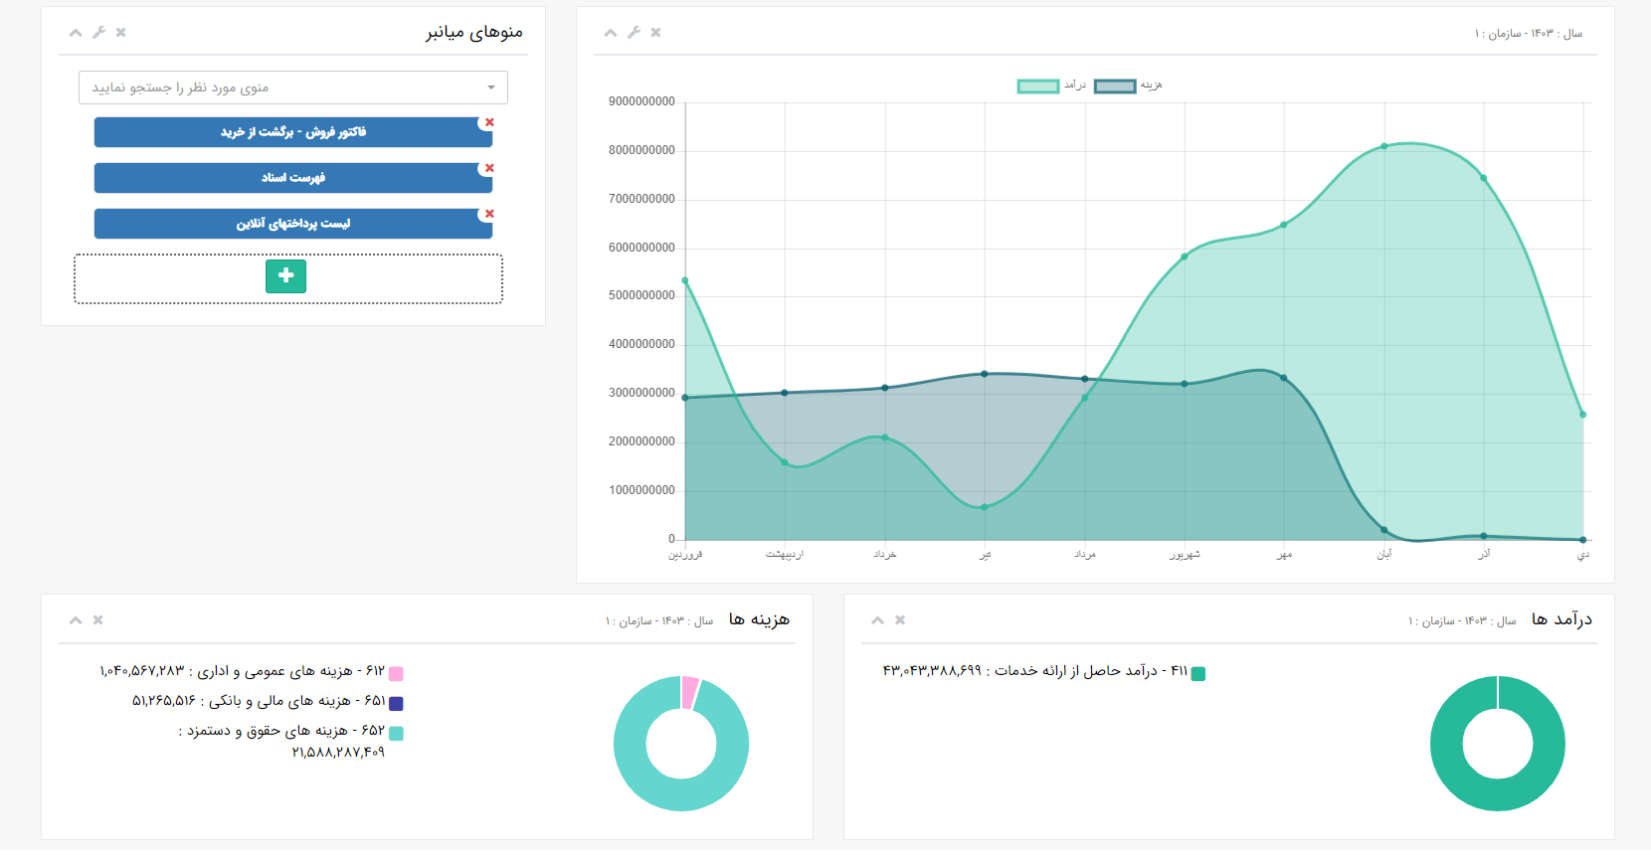Close the shortcut menus panel
The width and height of the screenshot is (1651, 863).
(120, 33)
